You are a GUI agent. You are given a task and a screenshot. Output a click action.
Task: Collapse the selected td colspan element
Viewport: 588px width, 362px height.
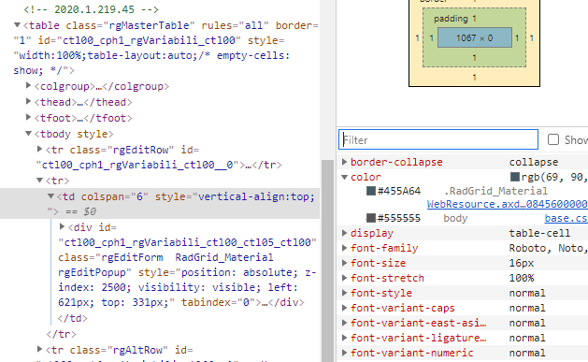[50, 196]
